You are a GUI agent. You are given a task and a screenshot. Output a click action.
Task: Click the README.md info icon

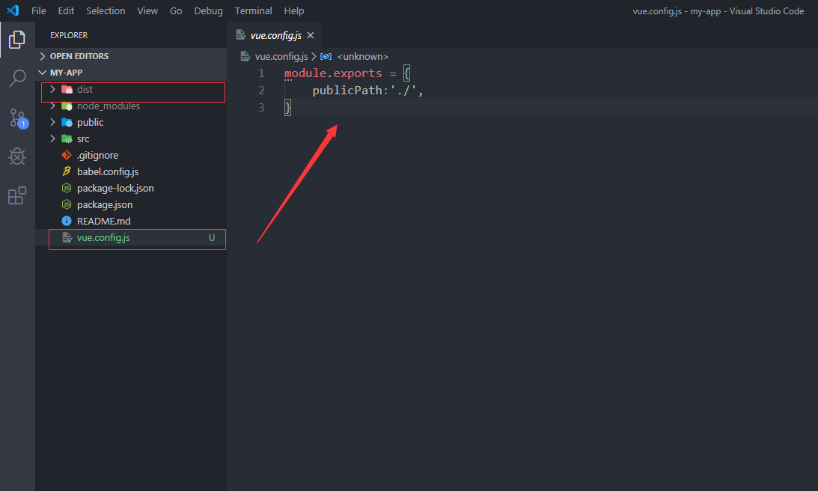[67, 222]
